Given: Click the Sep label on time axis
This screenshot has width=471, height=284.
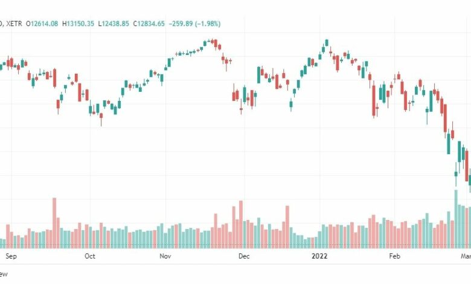Looking at the screenshot, I should 11,256.
